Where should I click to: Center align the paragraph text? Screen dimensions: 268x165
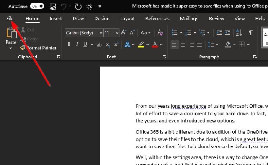click(x=183, y=45)
